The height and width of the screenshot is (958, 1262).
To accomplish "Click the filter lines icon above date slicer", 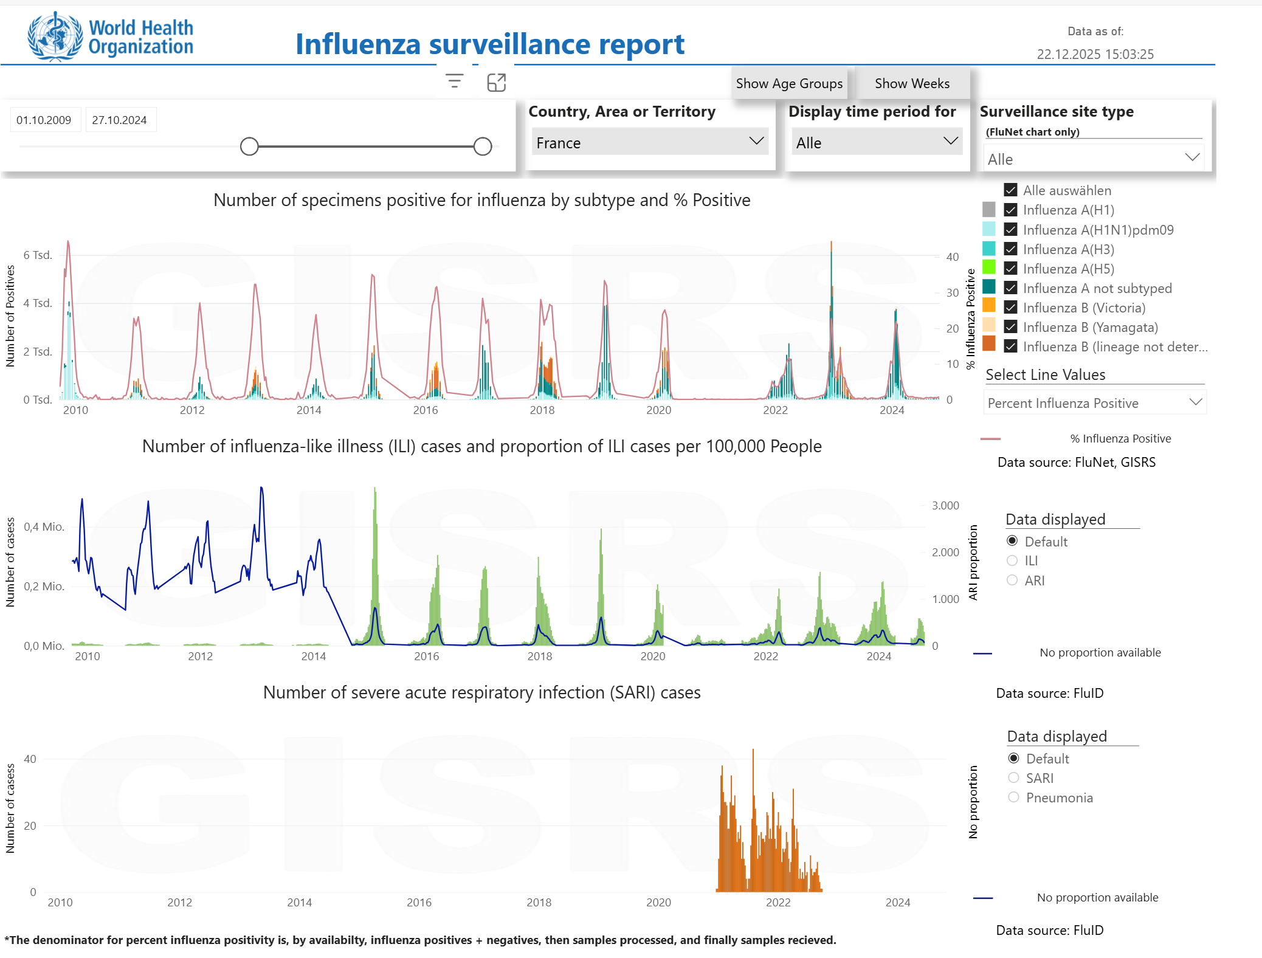I will pyautogui.click(x=454, y=81).
